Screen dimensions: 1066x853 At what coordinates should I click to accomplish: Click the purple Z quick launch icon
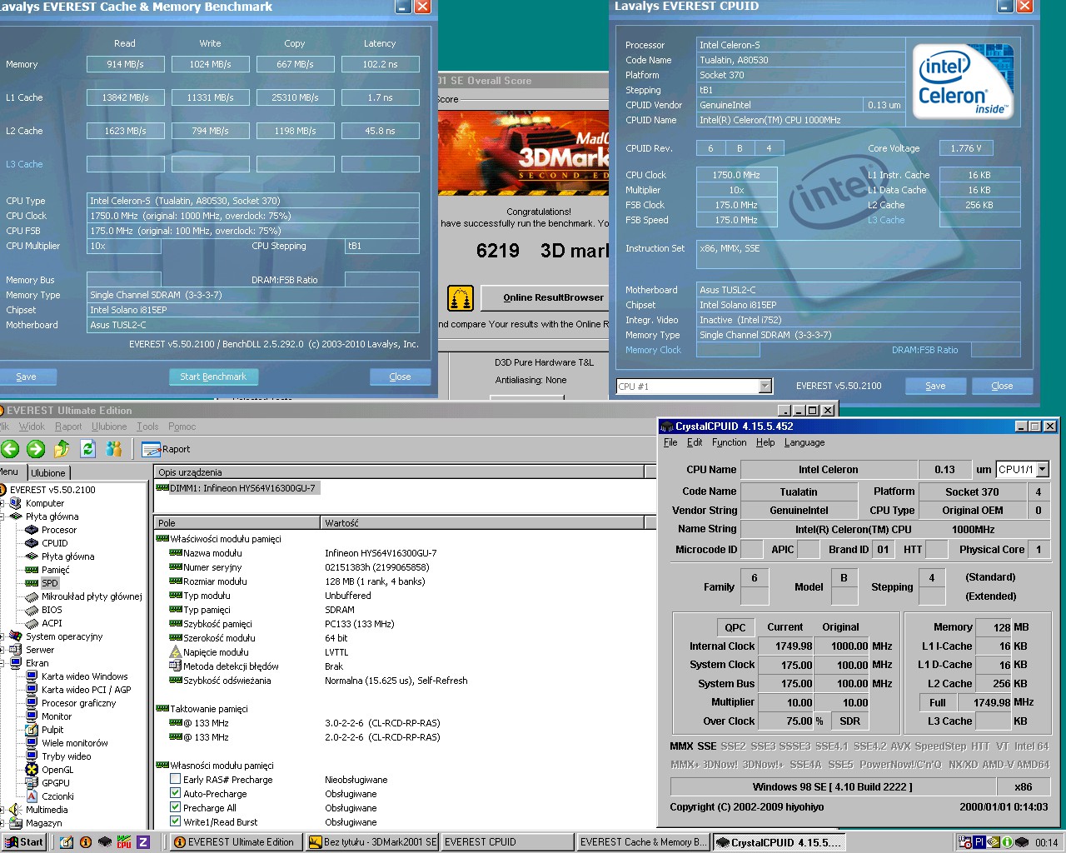(143, 842)
